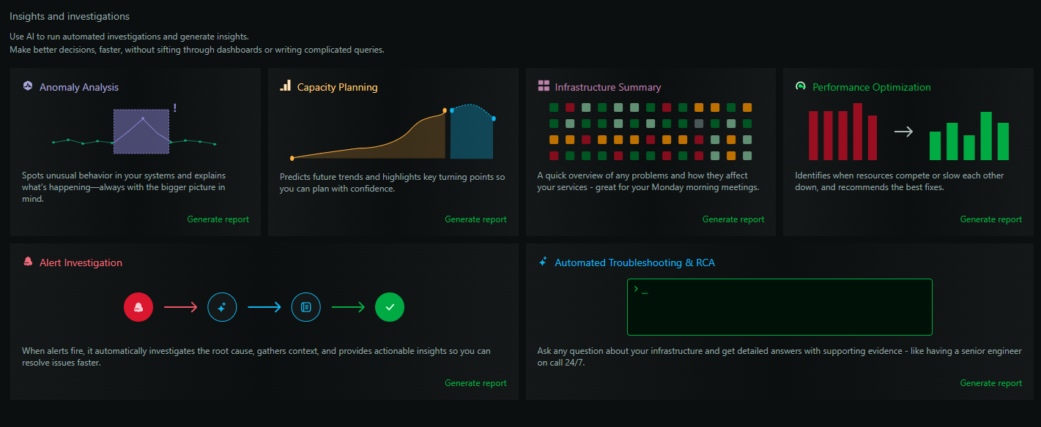1041x427 pixels.
Task: Click the green checkmark at the pipeline end
Action: (x=390, y=307)
